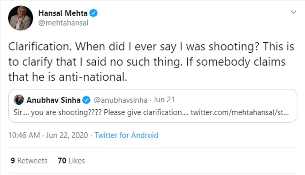
Task: Click the verified badge beside Hansal Mehta
Action: [x=93, y=13]
